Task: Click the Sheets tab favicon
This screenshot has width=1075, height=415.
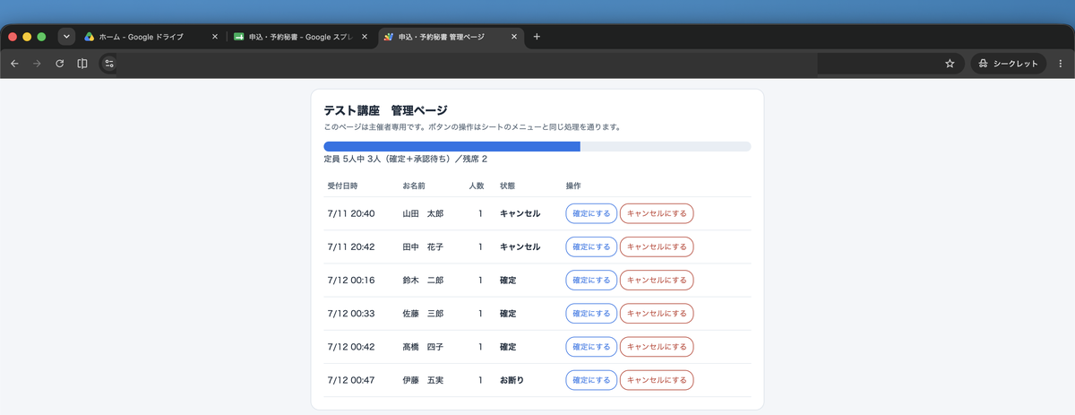Action: click(x=238, y=37)
